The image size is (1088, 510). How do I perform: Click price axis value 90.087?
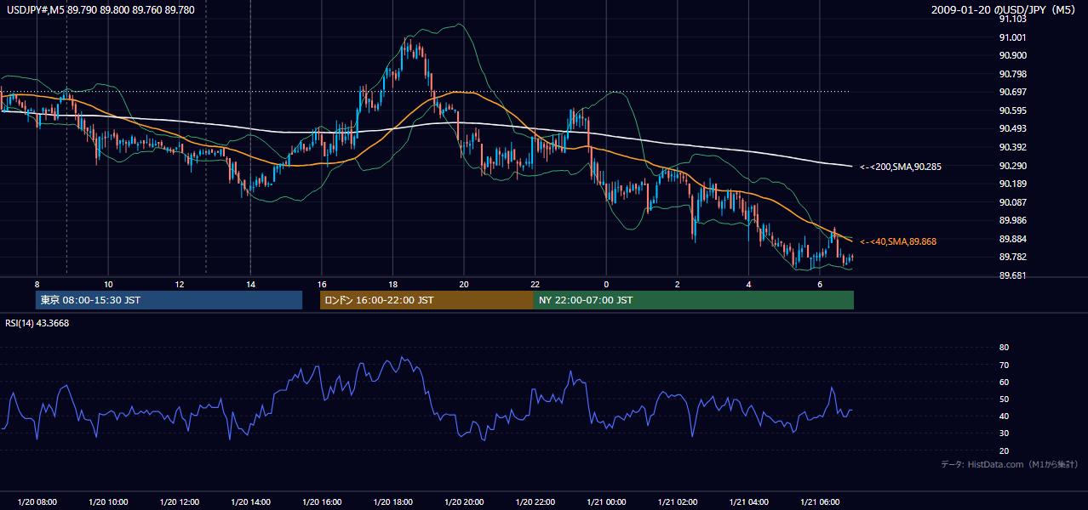(x=1012, y=202)
